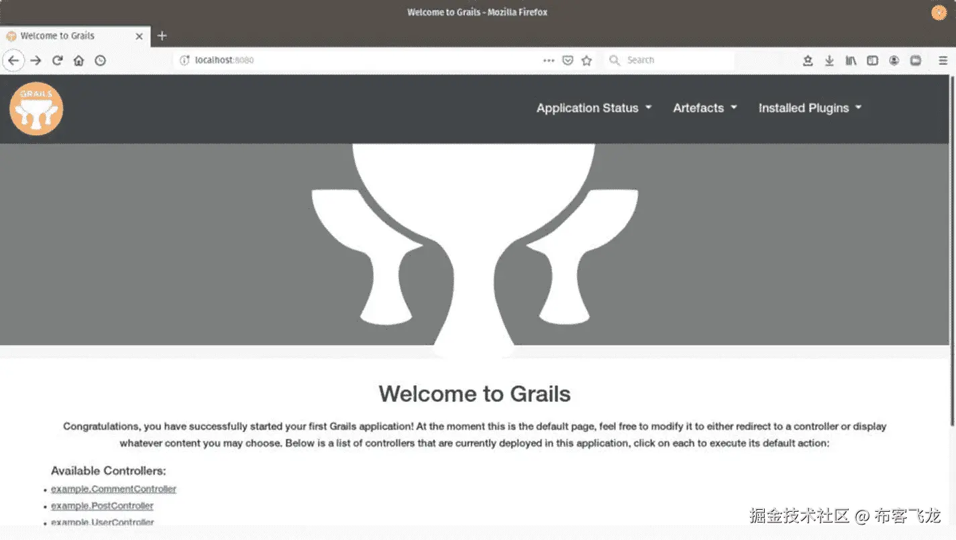This screenshot has height=540, width=956.
Task: Bookmark this page with the star
Action: pyautogui.click(x=586, y=60)
